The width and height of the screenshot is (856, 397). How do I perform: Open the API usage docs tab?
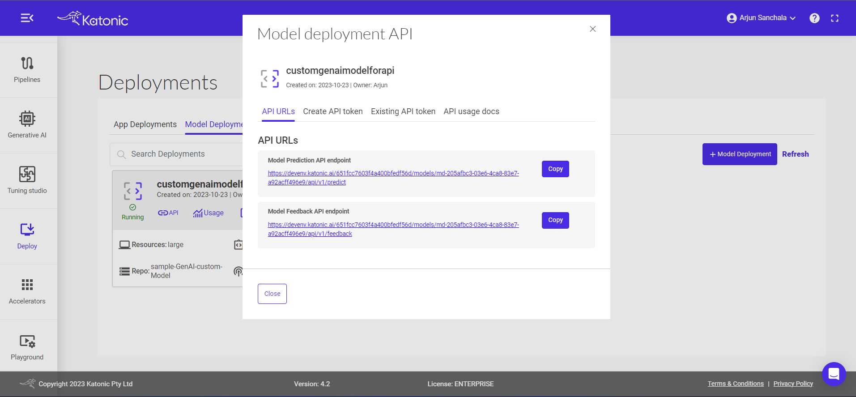pos(471,111)
